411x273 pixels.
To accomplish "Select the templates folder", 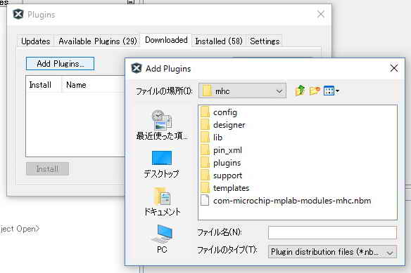I will (225, 188).
